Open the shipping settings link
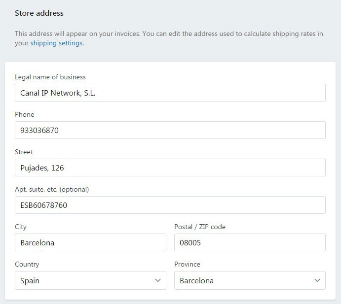This screenshot has width=341, height=304. 56,43
